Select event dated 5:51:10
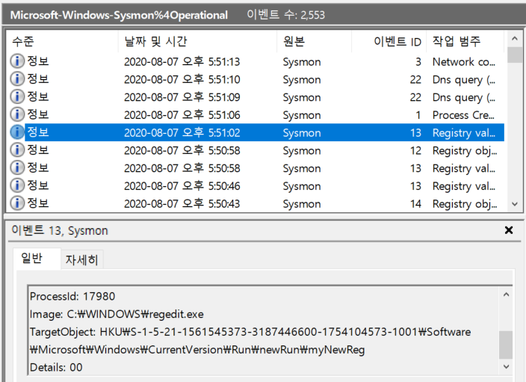The image size is (526, 382). coord(182,79)
